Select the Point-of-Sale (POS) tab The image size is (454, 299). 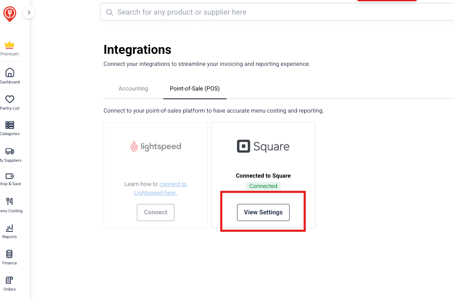coord(194,88)
